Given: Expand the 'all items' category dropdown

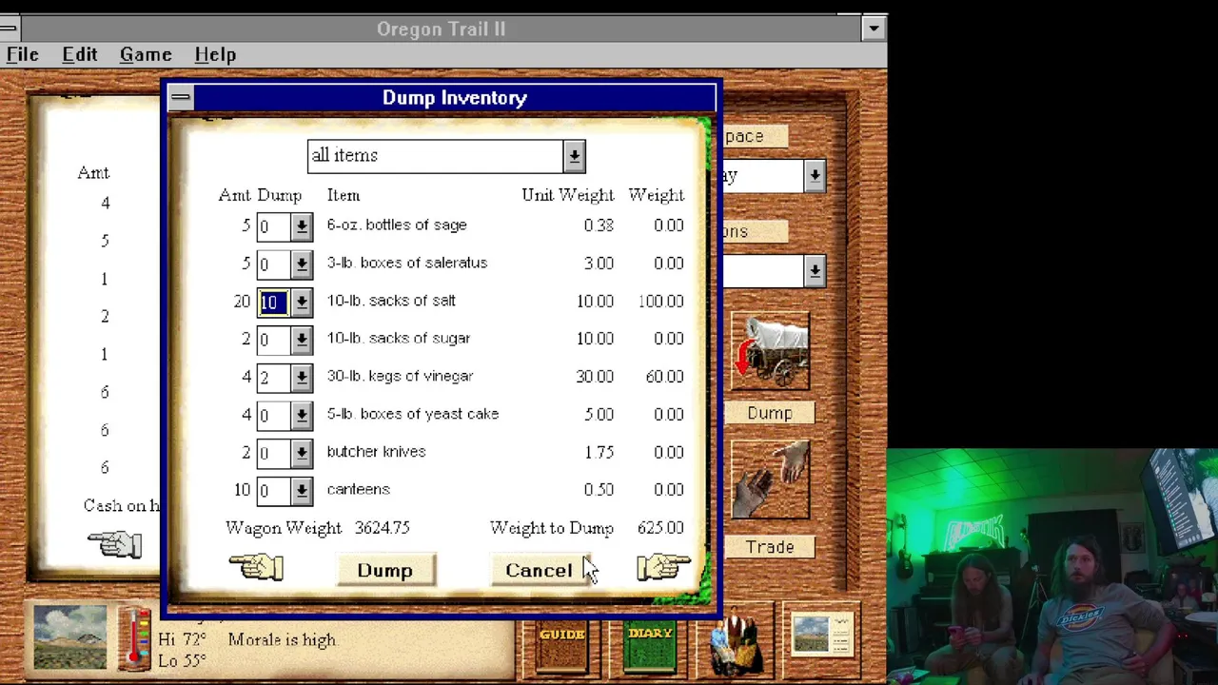Looking at the screenshot, I should click(x=574, y=157).
